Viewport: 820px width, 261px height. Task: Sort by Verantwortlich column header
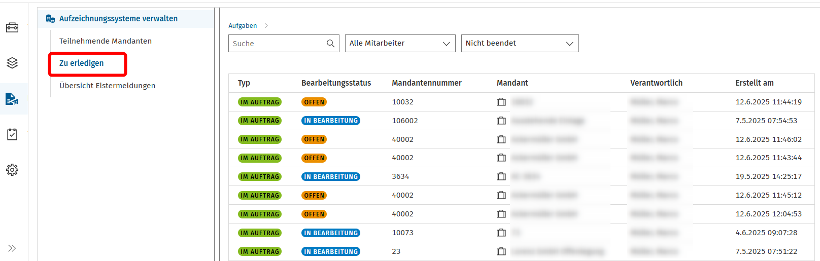click(x=656, y=83)
